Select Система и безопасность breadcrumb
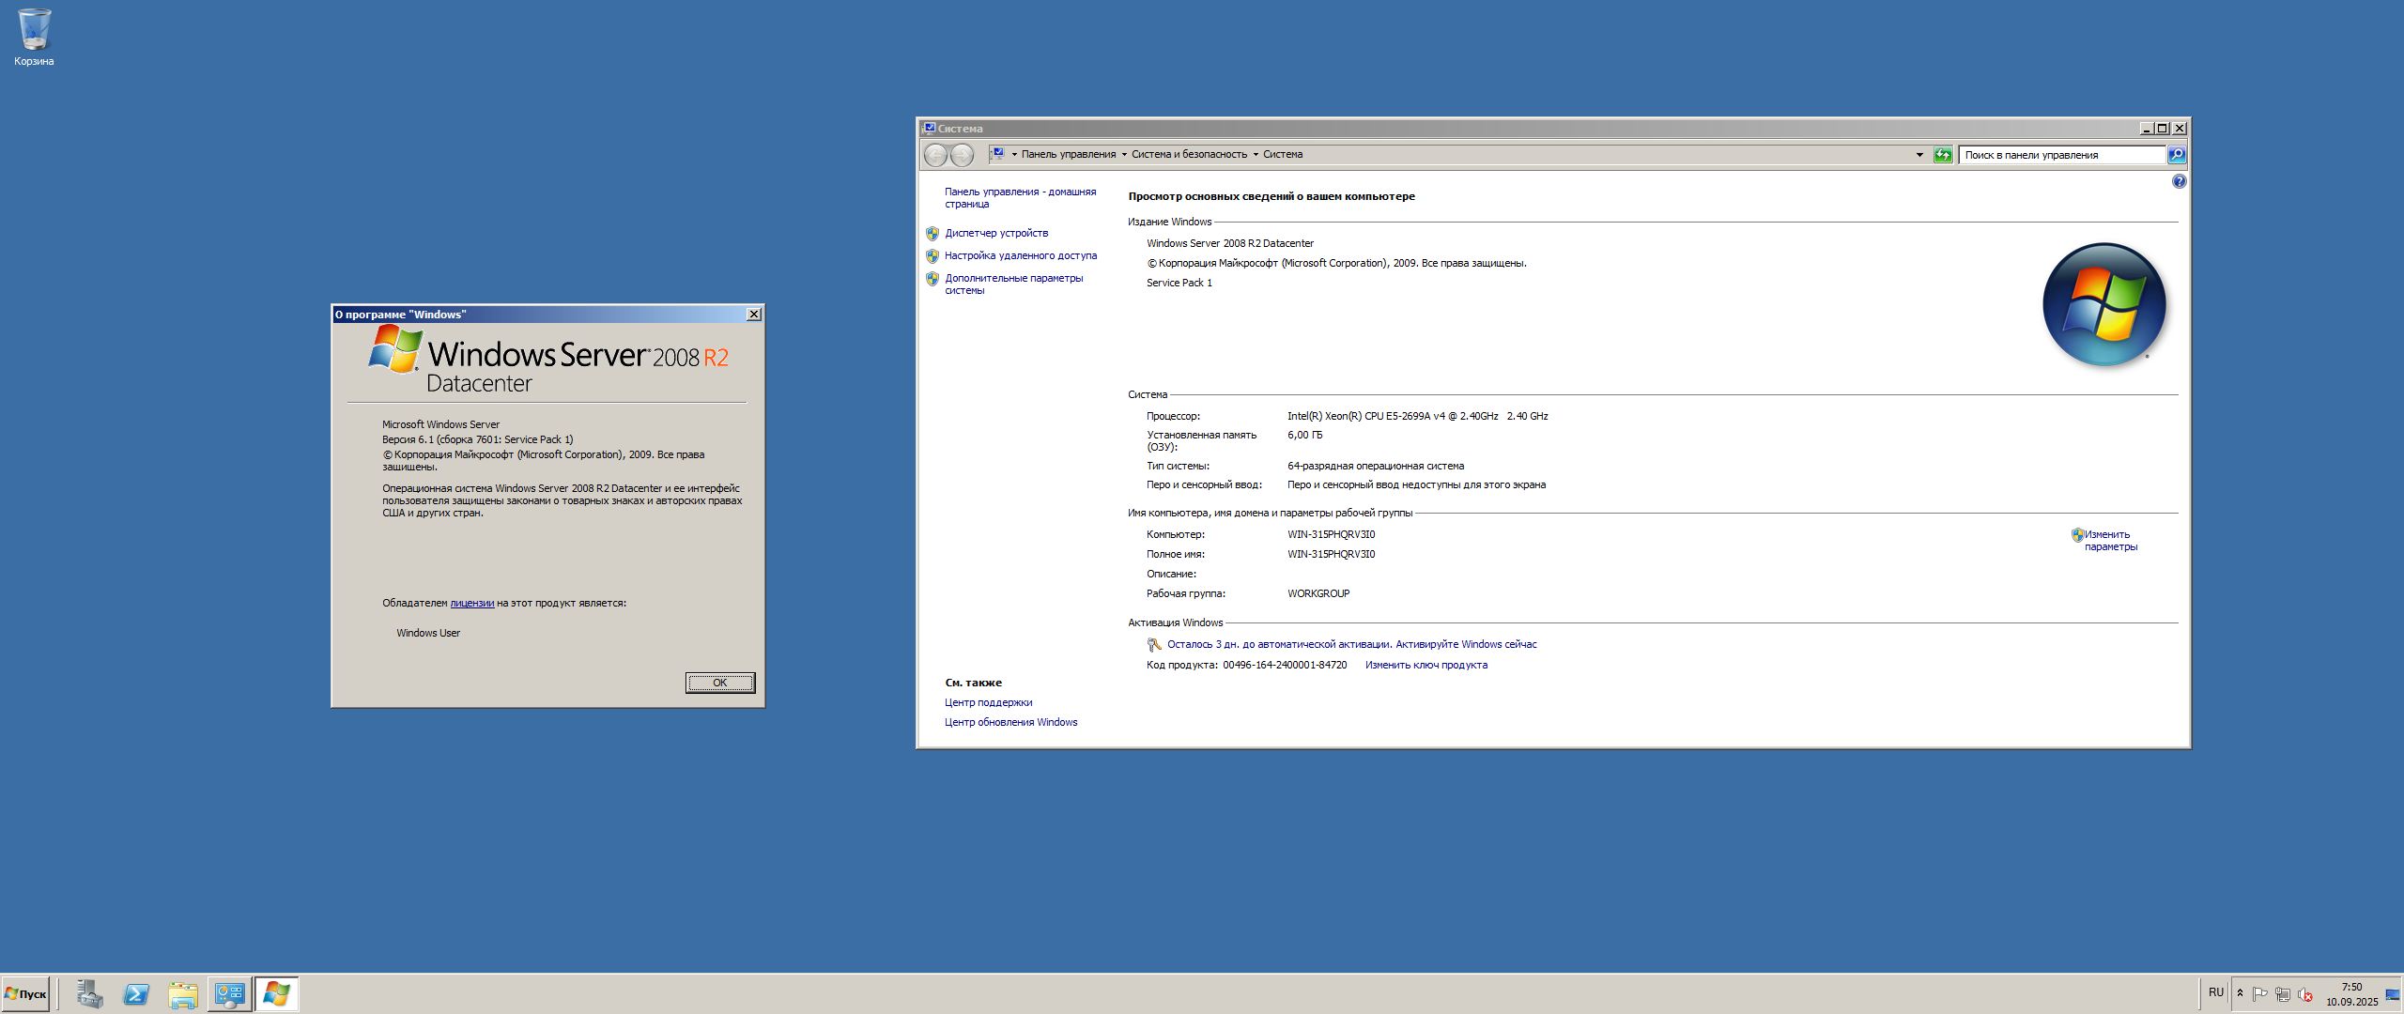Screen dimensions: 2404x1014 [x=1189, y=154]
